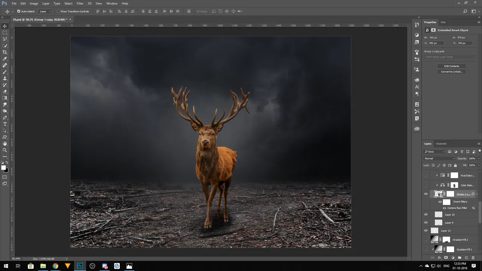Open the Image menu
482x271 pixels.
coord(34,3)
